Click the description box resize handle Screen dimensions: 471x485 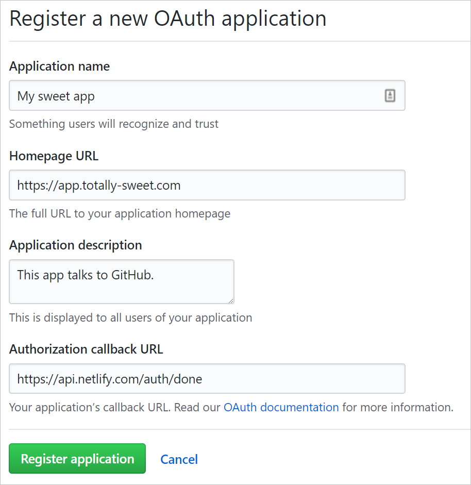coord(231,300)
